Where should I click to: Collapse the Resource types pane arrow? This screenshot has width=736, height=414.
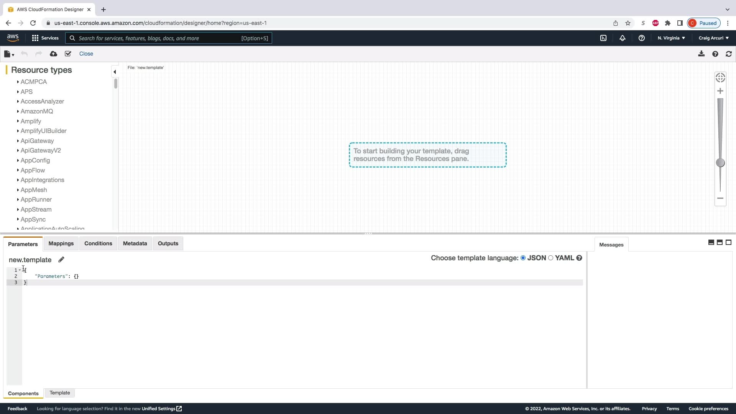click(x=115, y=72)
